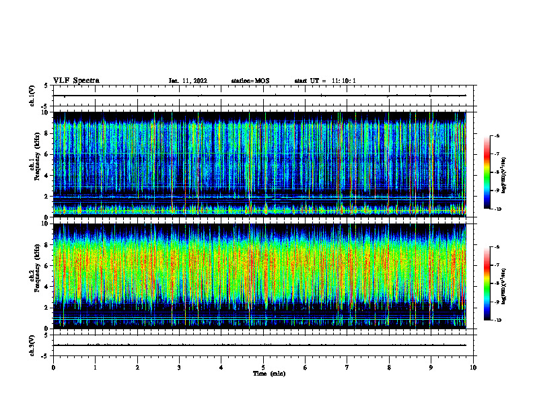
Task: Click inside the ch.2 spectrogram panel
Action: coord(260,276)
